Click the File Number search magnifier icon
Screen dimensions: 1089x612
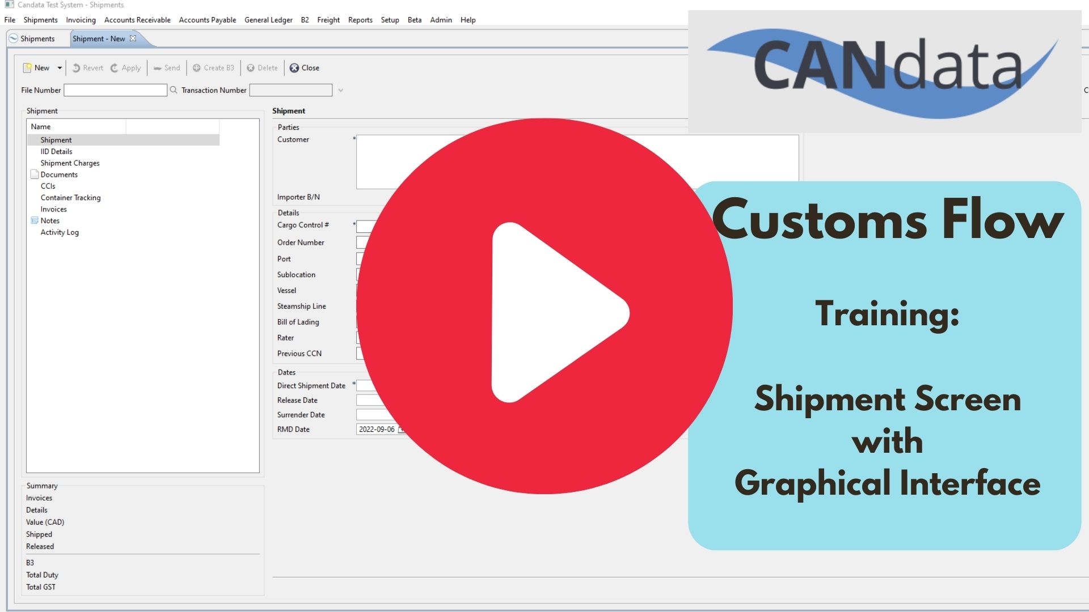[x=174, y=90]
